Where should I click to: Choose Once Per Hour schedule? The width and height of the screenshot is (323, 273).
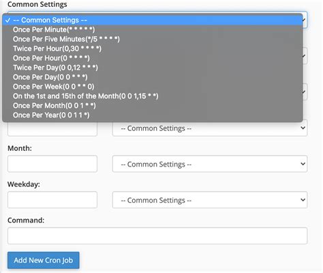point(153,58)
